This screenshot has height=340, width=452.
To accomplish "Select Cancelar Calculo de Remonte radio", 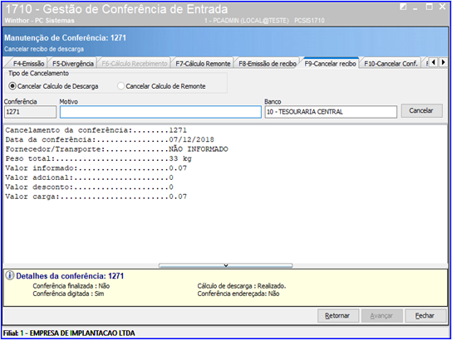I will click(x=161, y=86).
